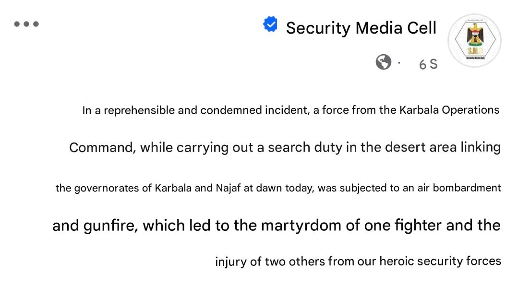Click the separator dot beside the globe

398,62
